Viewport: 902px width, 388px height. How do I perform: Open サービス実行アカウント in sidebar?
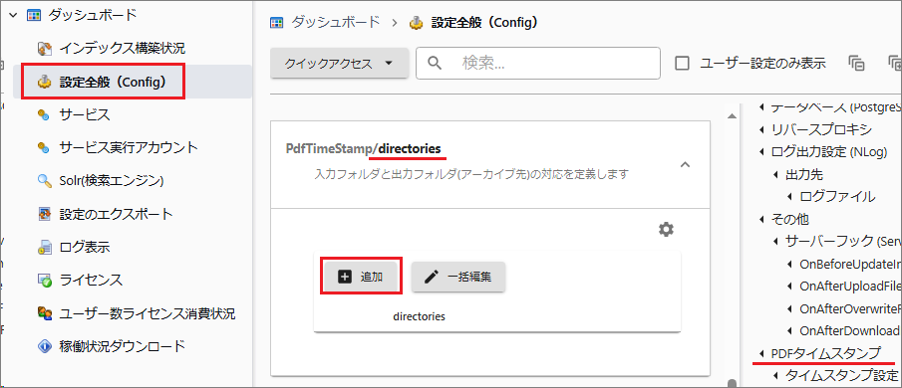click(129, 148)
